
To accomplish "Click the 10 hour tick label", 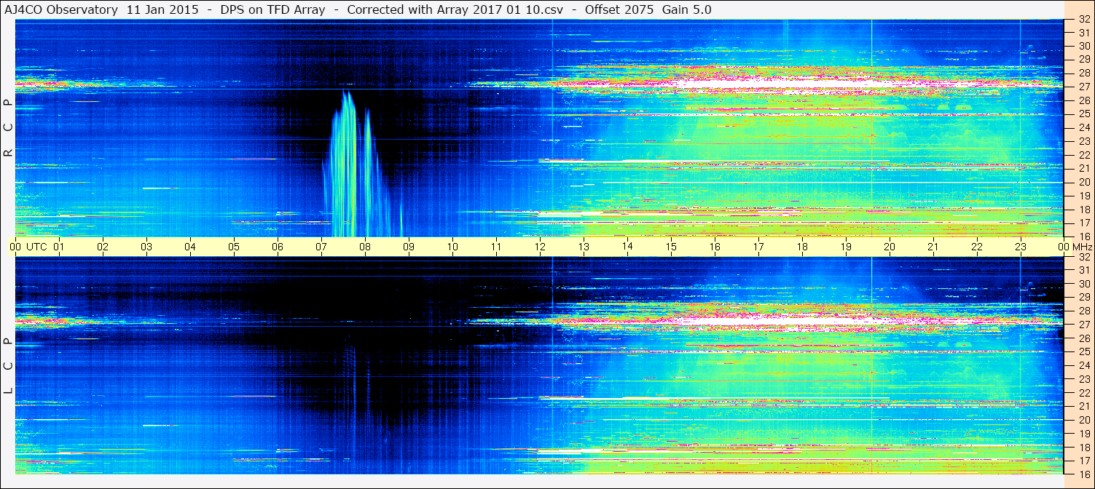I will pyautogui.click(x=452, y=247).
